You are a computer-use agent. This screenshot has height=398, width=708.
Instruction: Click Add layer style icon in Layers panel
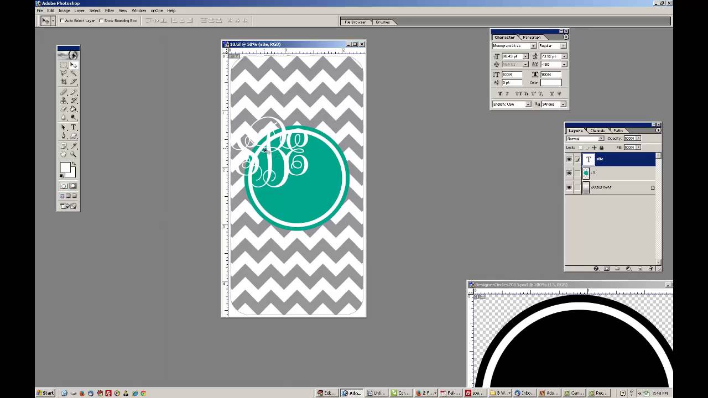coord(597,269)
